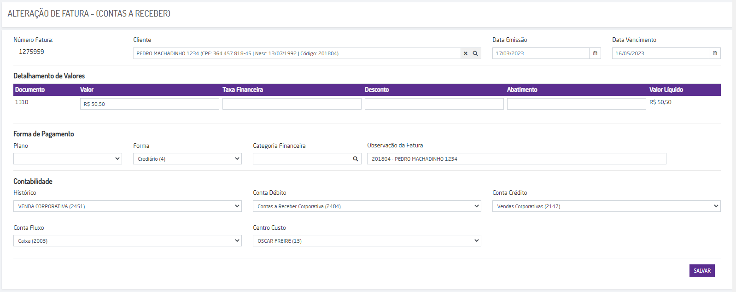This screenshot has height=292, width=736.
Task: Open the Centro Custo dropdown
Action: pos(367,241)
